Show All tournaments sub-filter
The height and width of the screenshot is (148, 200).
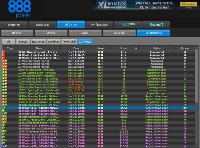coord(8,42)
